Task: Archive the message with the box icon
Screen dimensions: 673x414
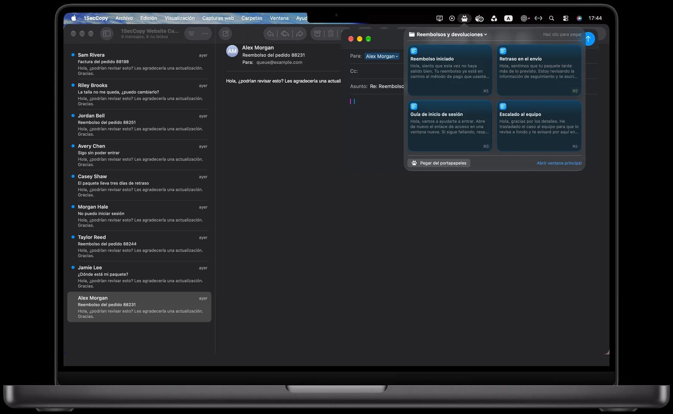Action: pyautogui.click(x=317, y=34)
